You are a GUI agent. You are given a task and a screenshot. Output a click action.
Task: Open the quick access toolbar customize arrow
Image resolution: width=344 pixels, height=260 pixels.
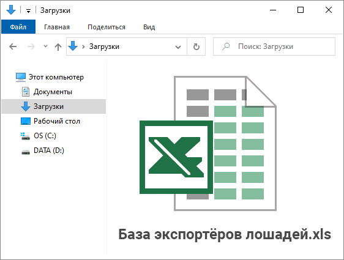(x=28, y=11)
